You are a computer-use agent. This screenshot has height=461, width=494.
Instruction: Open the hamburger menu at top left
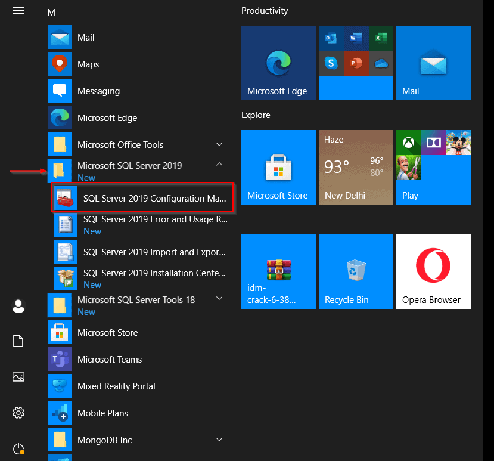click(18, 11)
